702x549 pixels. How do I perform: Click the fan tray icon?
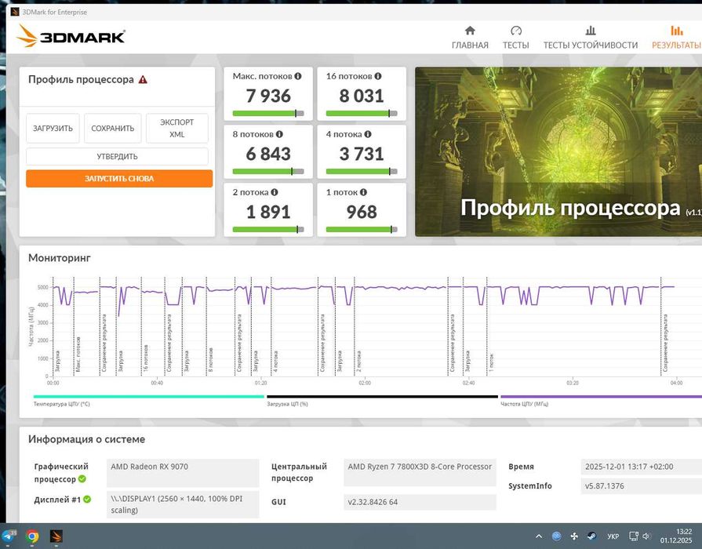[x=574, y=536]
